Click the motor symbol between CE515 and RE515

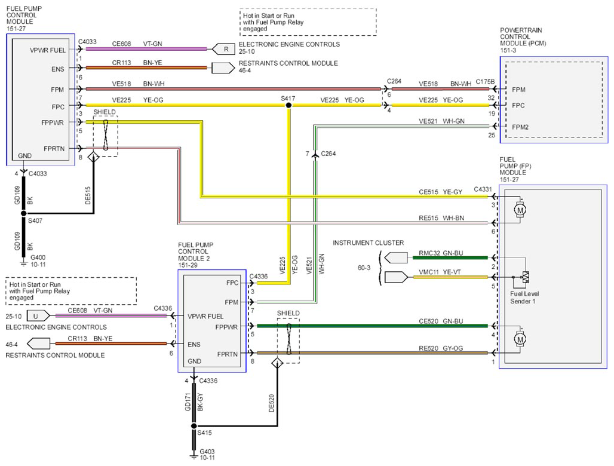tap(520, 210)
